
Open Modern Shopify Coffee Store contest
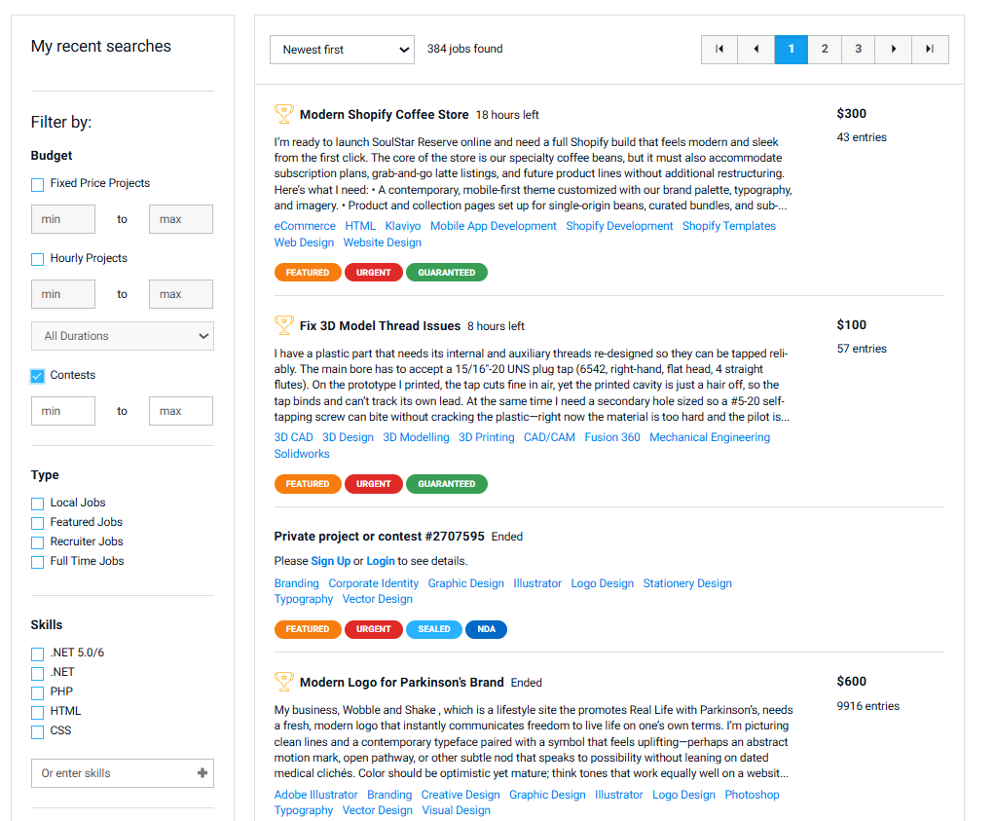point(384,114)
